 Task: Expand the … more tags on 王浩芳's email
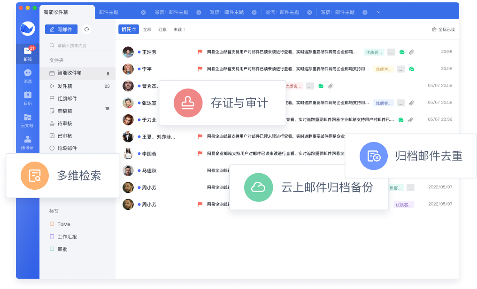coord(391,52)
